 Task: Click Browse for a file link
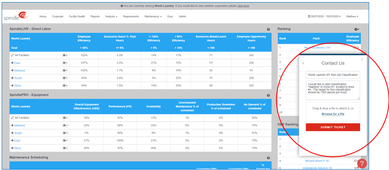pyautogui.click(x=333, y=114)
